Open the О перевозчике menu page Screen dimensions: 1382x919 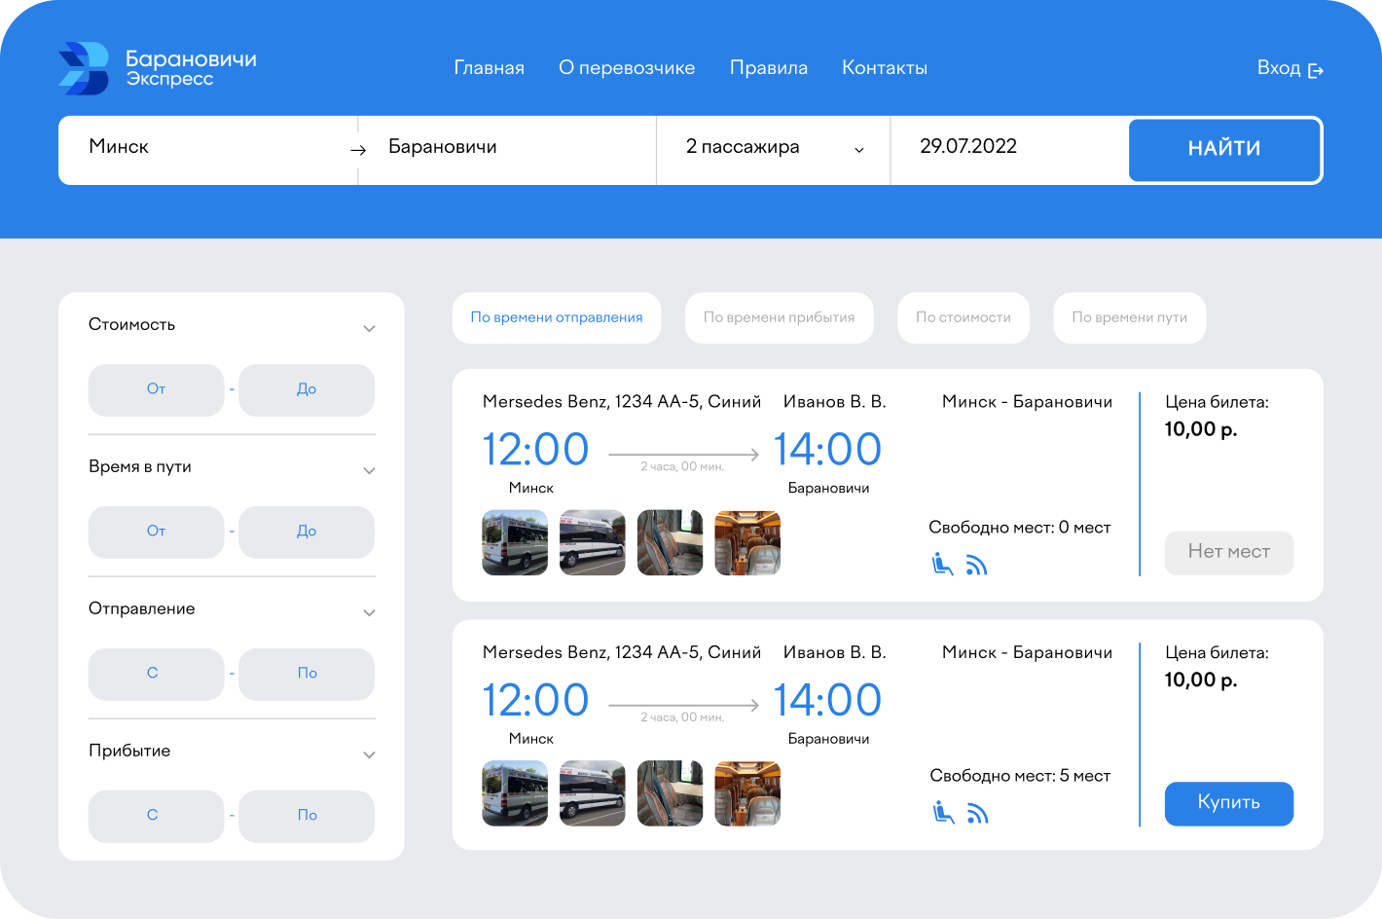[627, 68]
